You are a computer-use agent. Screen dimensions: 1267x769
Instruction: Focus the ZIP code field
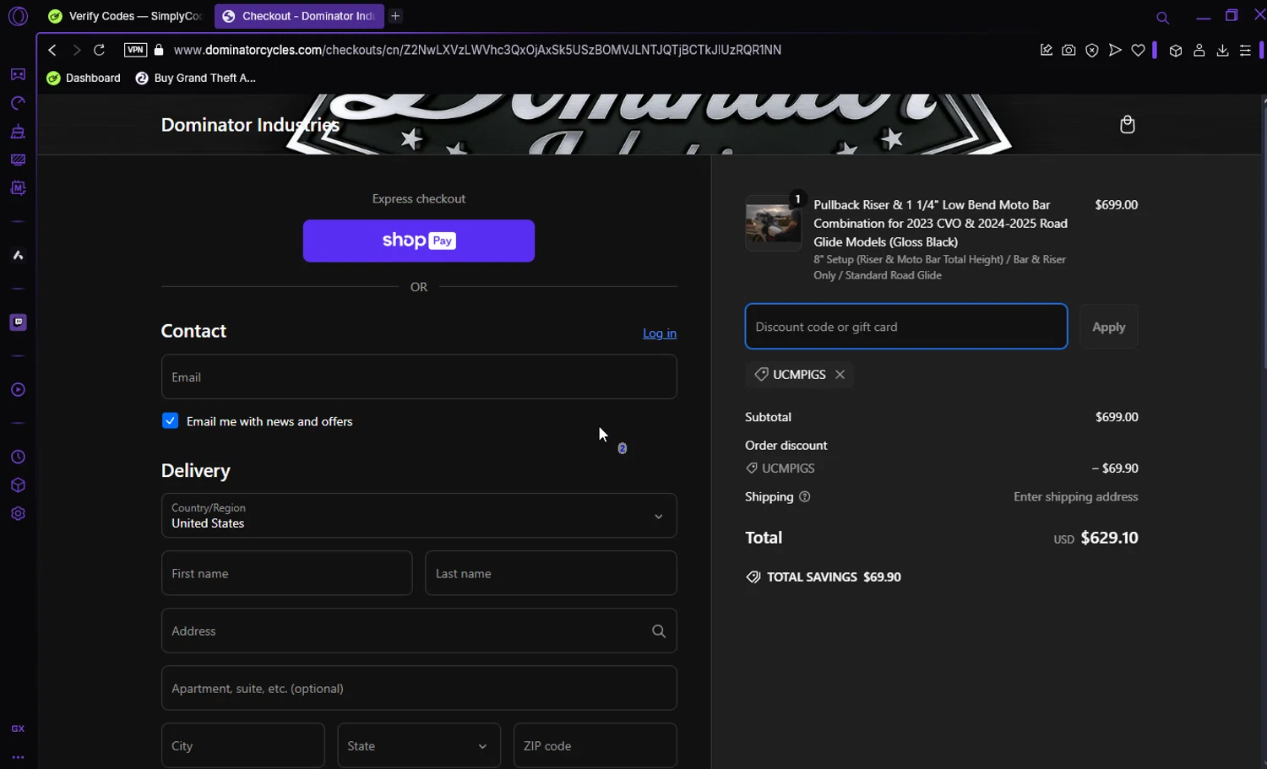pyautogui.click(x=595, y=745)
